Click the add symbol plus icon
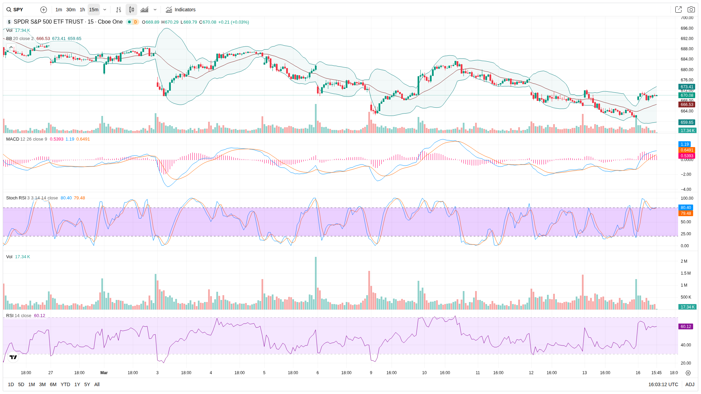701x394 pixels. tap(43, 10)
